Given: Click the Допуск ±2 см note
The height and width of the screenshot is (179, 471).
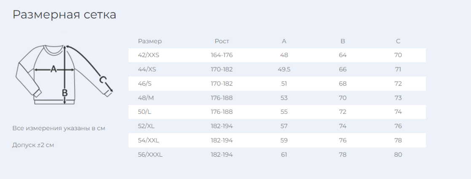Looking at the screenshot, I should coord(33,145).
